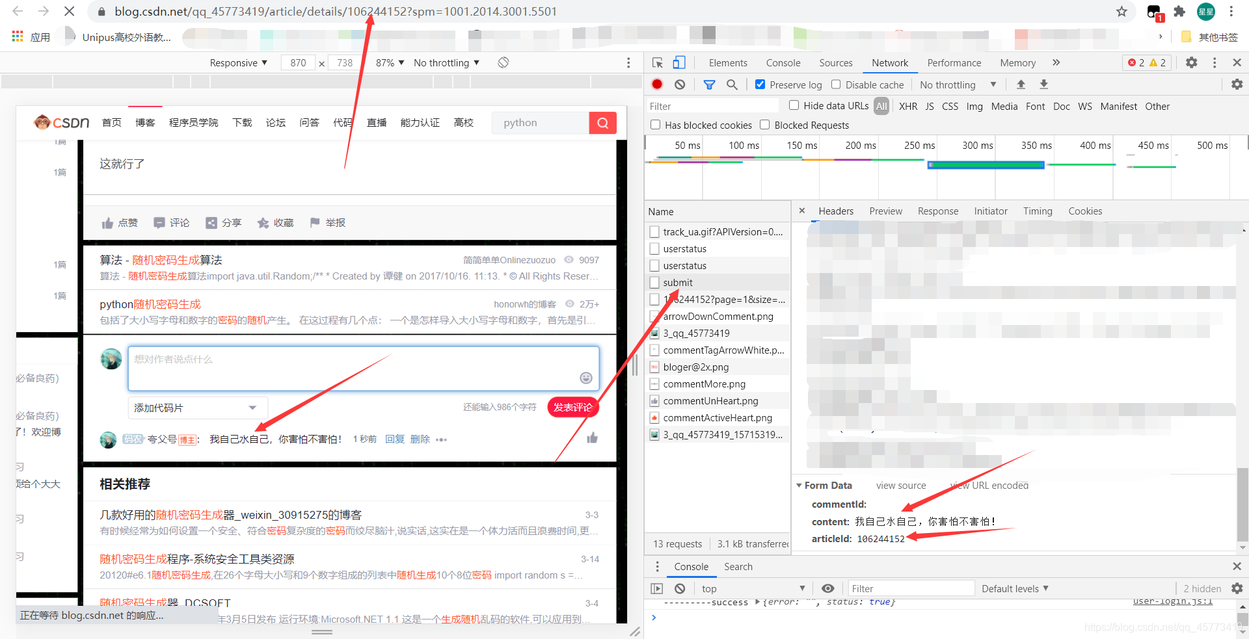Image resolution: width=1249 pixels, height=639 pixels.
Task: Click 回复 to reply to comment
Action: click(x=395, y=439)
